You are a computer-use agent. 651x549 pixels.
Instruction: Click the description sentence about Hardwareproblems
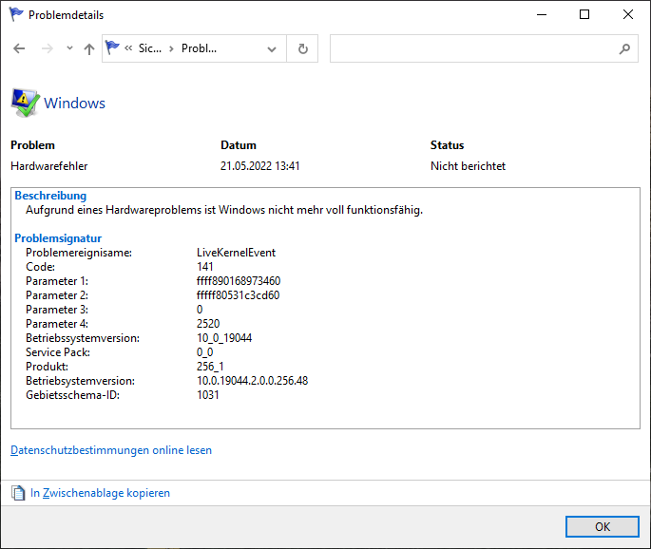tap(224, 210)
